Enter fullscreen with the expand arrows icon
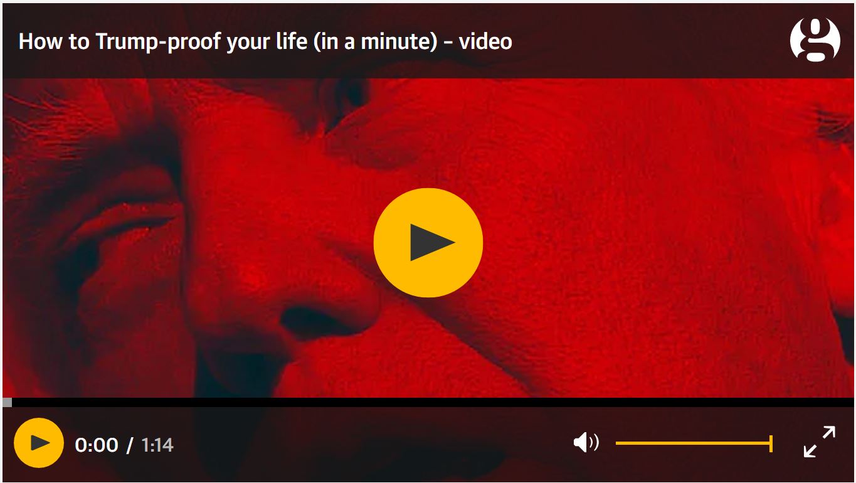The height and width of the screenshot is (483, 856). 819,442
